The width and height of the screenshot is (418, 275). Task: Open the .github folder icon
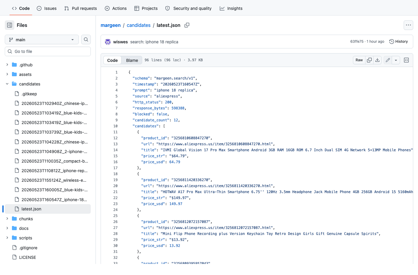coord(14,65)
